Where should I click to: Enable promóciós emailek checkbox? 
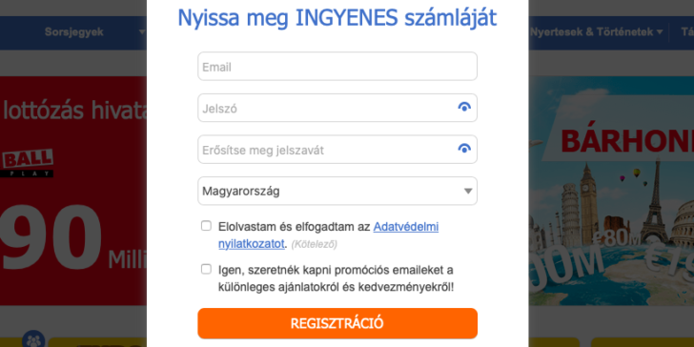click(x=206, y=269)
